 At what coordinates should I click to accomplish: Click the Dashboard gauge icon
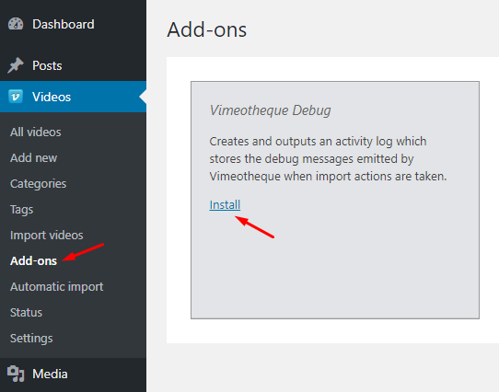16,24
